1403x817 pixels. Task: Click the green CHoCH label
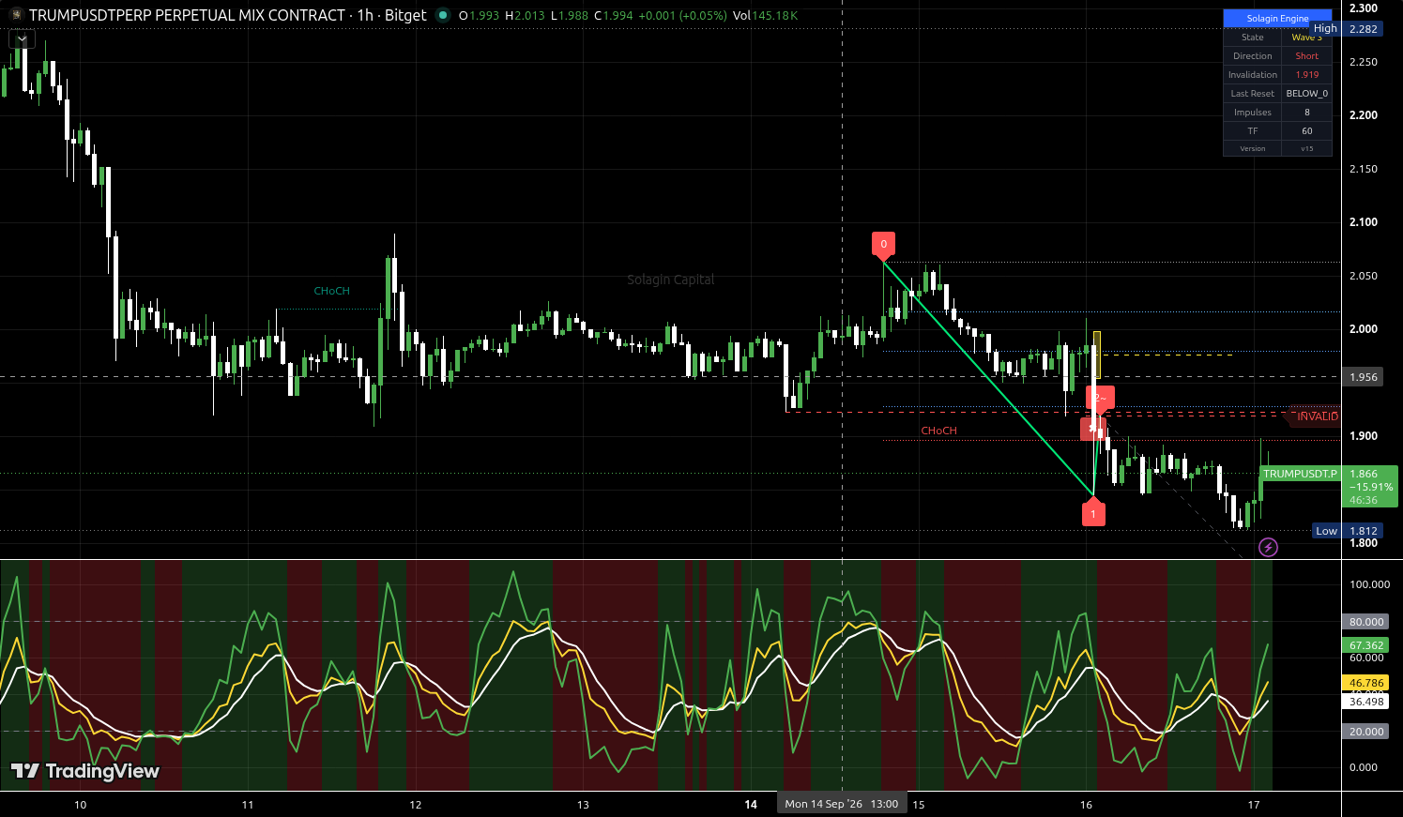(x=331, y=291)
